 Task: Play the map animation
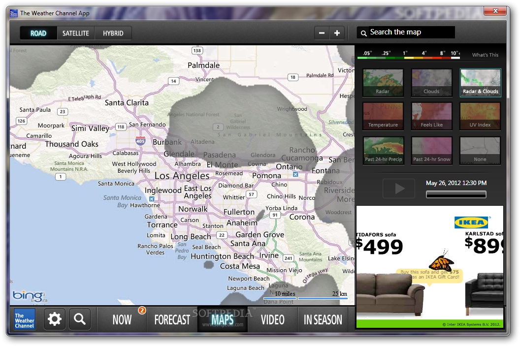click(x=399, y=189)
